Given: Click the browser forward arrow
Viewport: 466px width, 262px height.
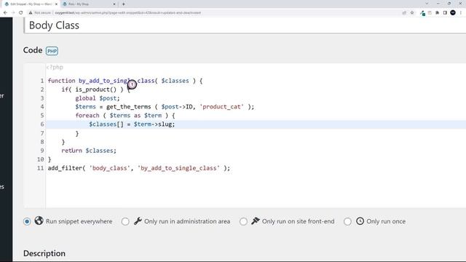Looking at the screenshot, I should pyautogui.click(x=13, y=13).
